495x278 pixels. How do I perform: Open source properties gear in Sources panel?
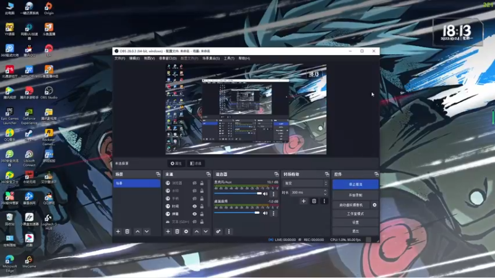click(x=186, y=231)
